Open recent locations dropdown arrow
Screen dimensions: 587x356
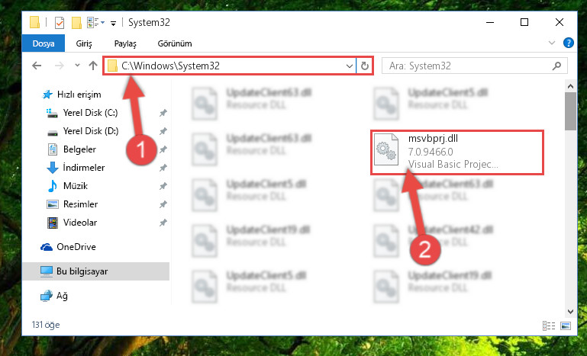[78, 66]
